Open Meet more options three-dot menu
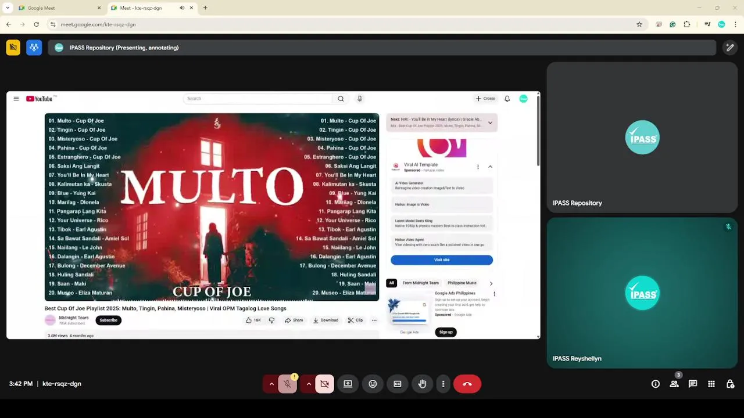 (443, 384)
